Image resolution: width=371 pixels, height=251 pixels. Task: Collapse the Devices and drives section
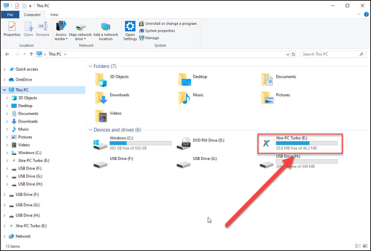coord(90,130)
